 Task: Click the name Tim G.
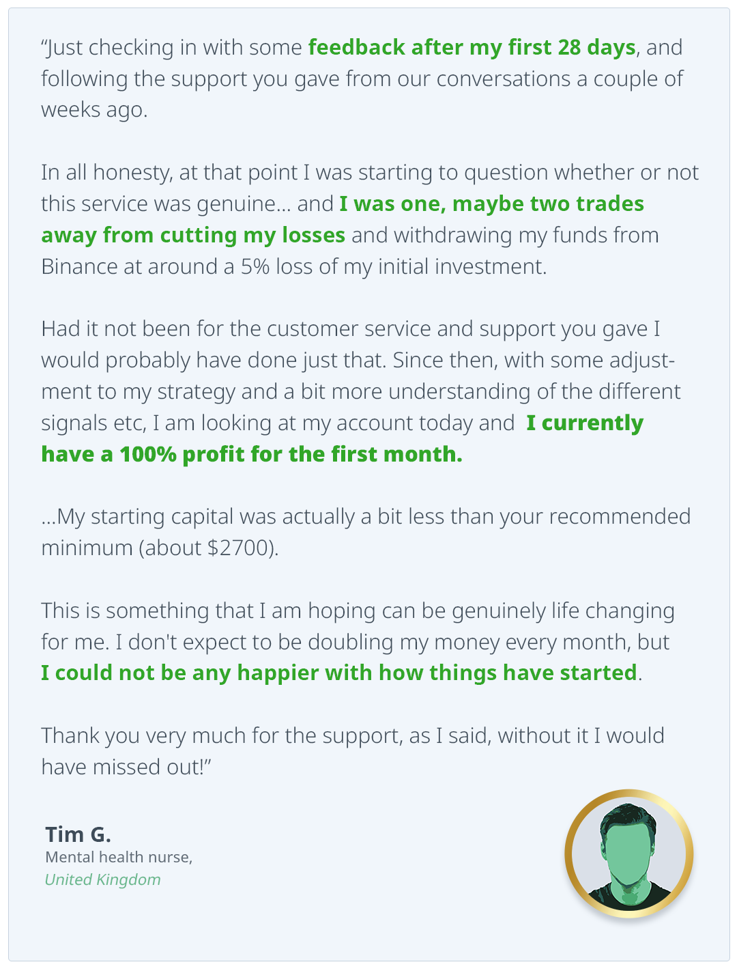coord(78,834)
